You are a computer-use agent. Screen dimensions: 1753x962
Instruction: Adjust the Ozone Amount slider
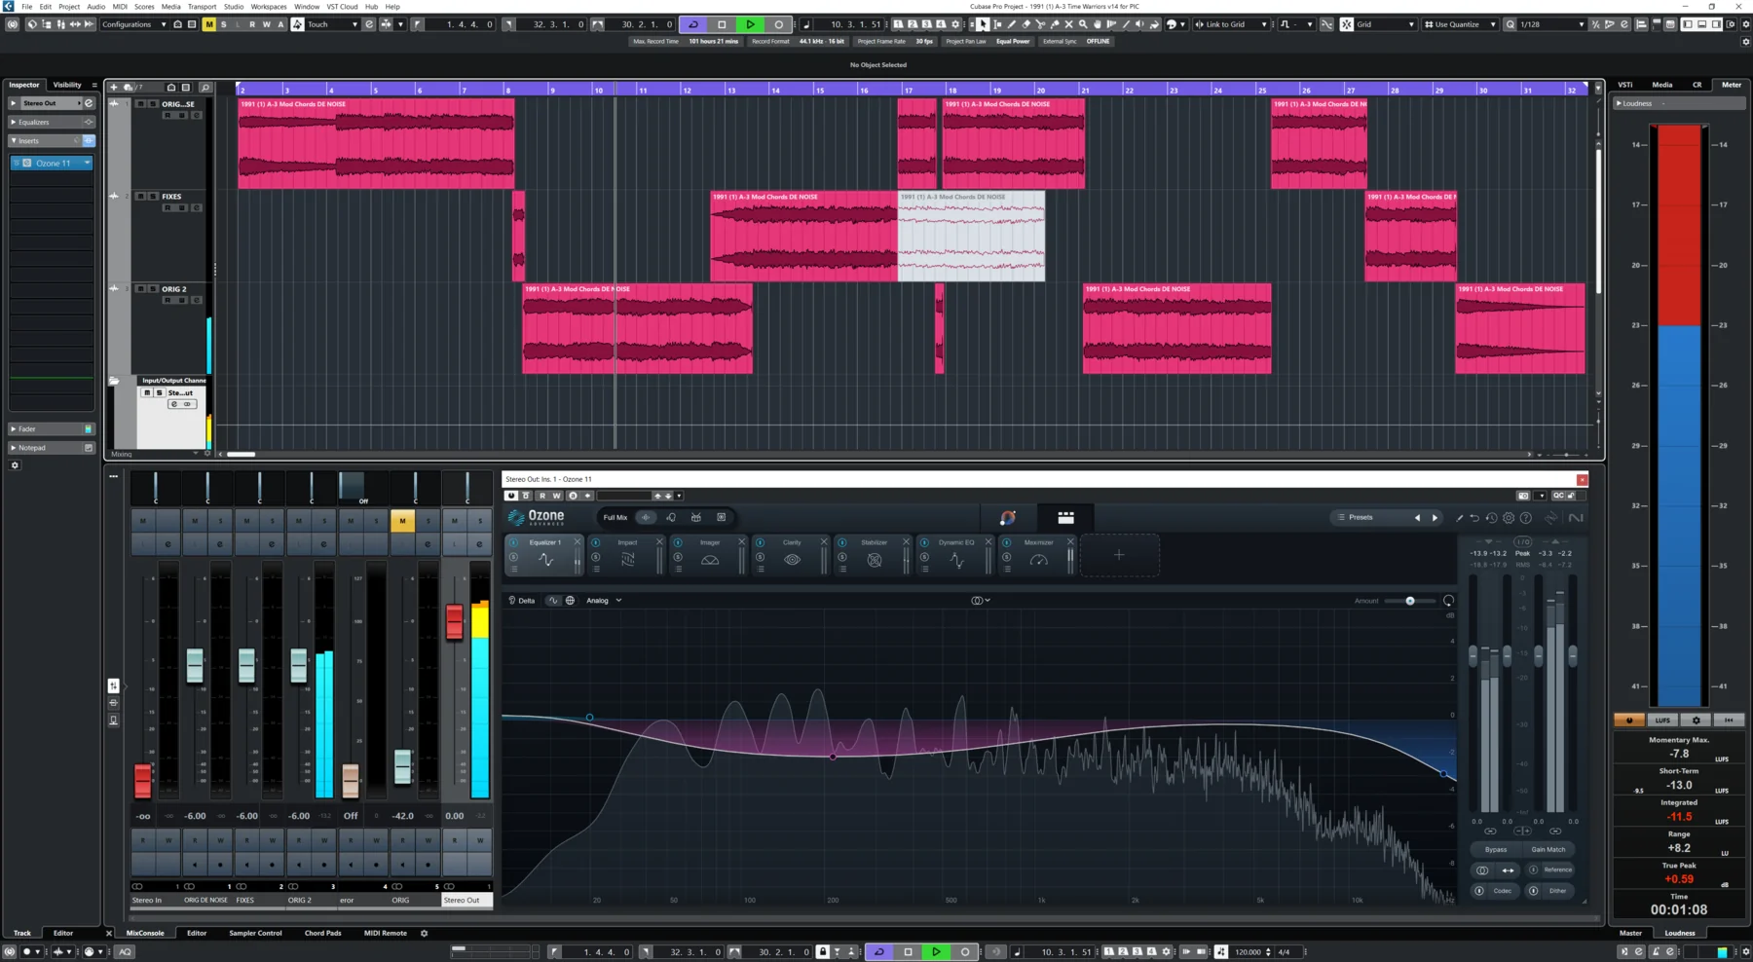point(1409,601)
